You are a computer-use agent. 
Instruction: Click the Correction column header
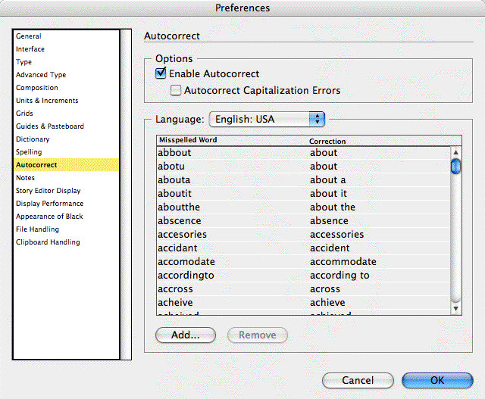(x=327, y=142)
